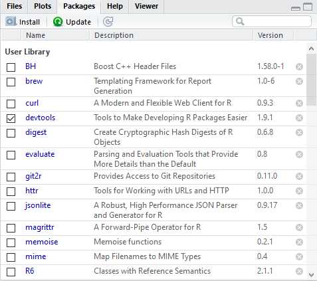Image resolution: width=317 pixels, height=281 pixels.
Task: Open the brew package documentation
Action: click(34, 81)
